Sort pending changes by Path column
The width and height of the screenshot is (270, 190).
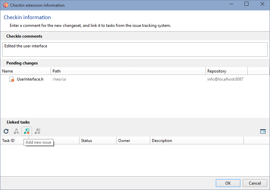[128, 71]
